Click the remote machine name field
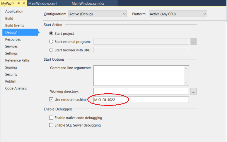Screen dimensions: 227x142 (141, 100)
